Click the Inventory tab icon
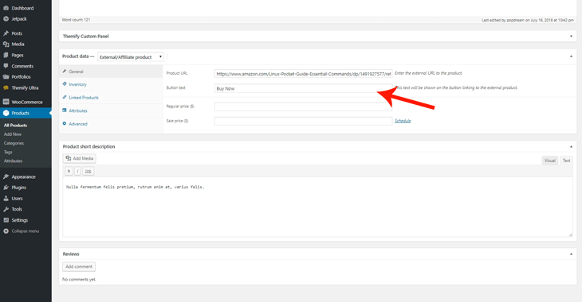The height and width of the screenshot is (302, 582). point(65,84)
